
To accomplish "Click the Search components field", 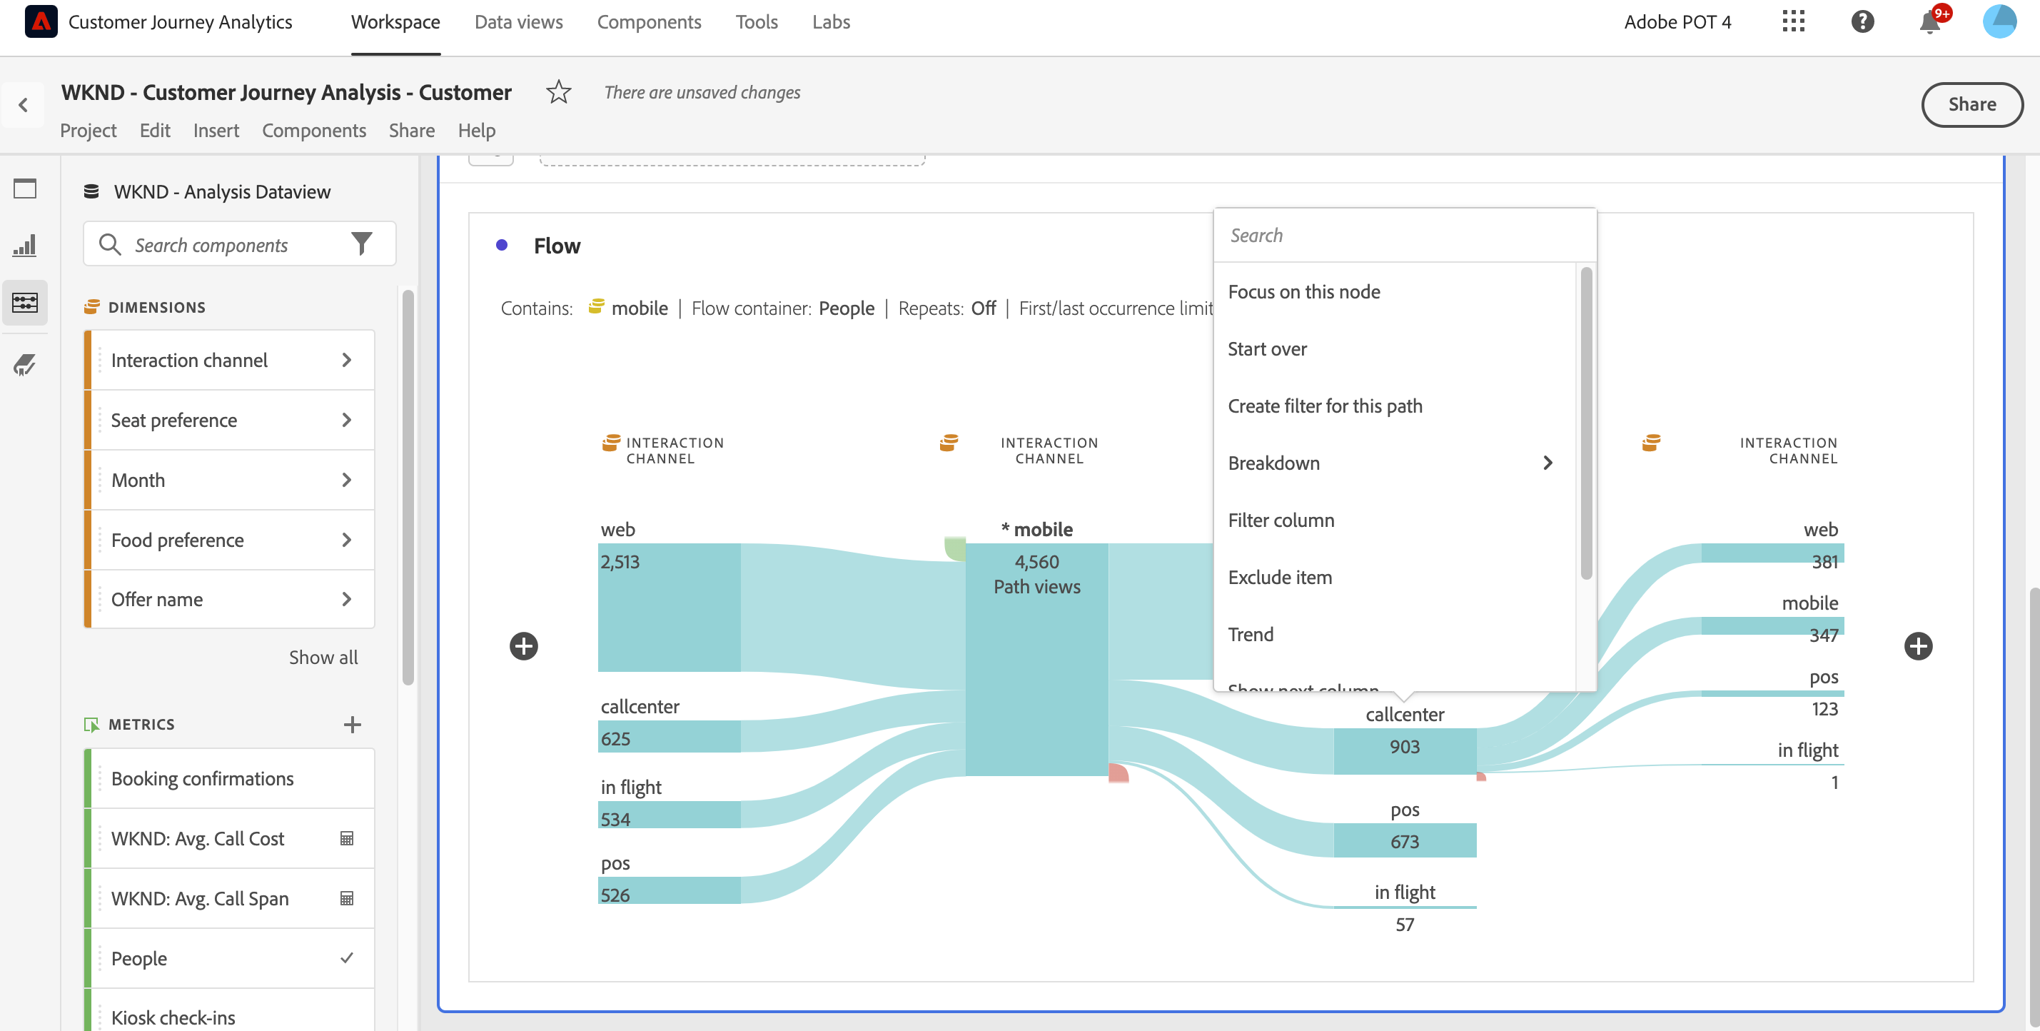I will (x=239, y=244).
